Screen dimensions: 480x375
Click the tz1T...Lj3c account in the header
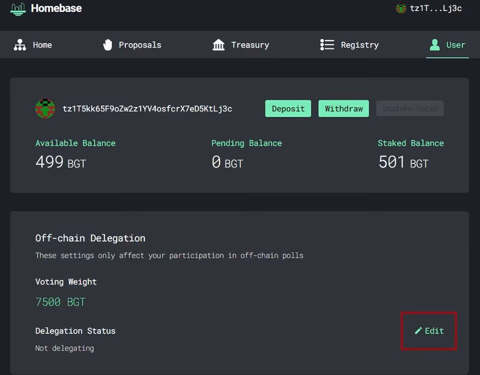click(x=429, y=8)
